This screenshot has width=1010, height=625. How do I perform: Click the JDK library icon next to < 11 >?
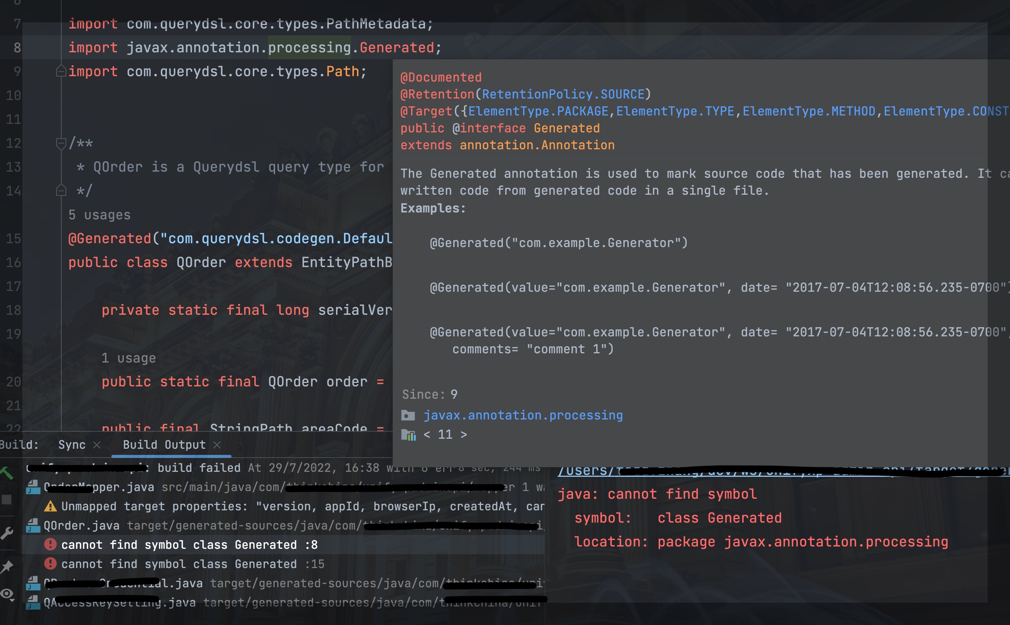pyautogui.click(x=408, y=434)
